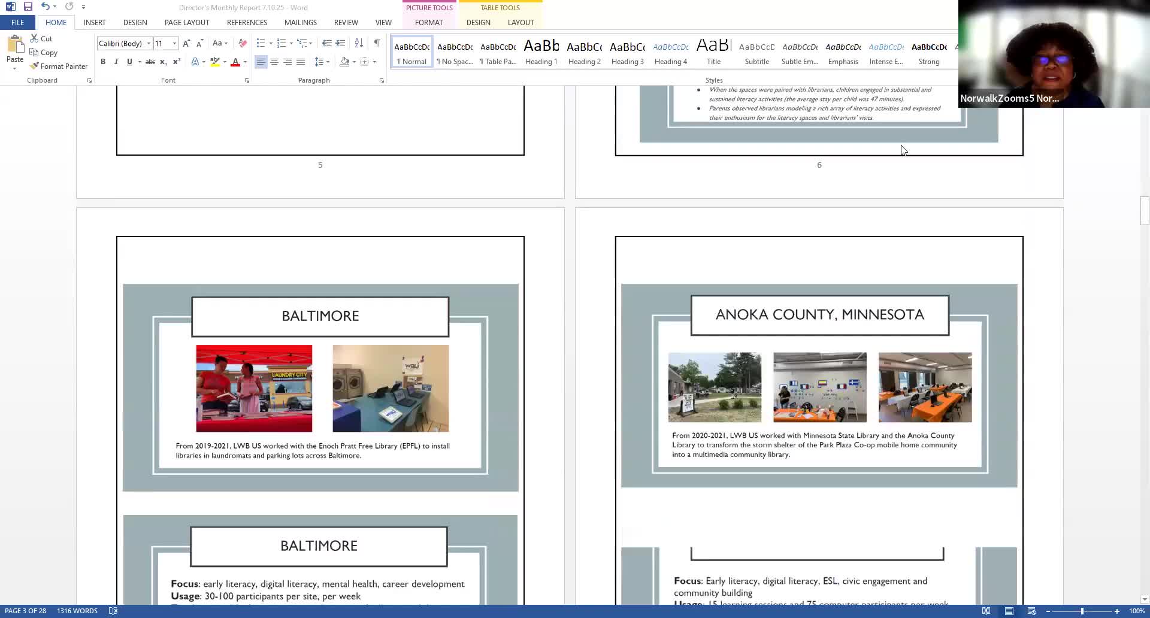Expand the Line Spacing dropdown

coord(328,62)
